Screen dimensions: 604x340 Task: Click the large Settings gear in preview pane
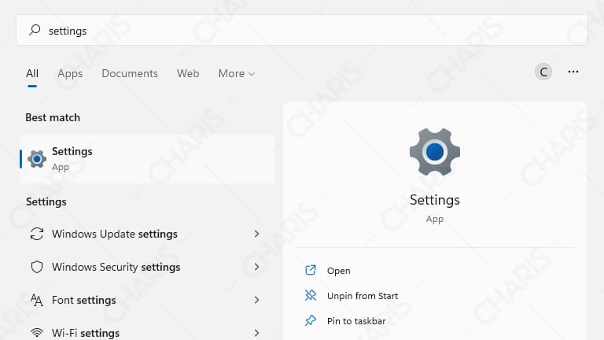click(x=434, y=152)
